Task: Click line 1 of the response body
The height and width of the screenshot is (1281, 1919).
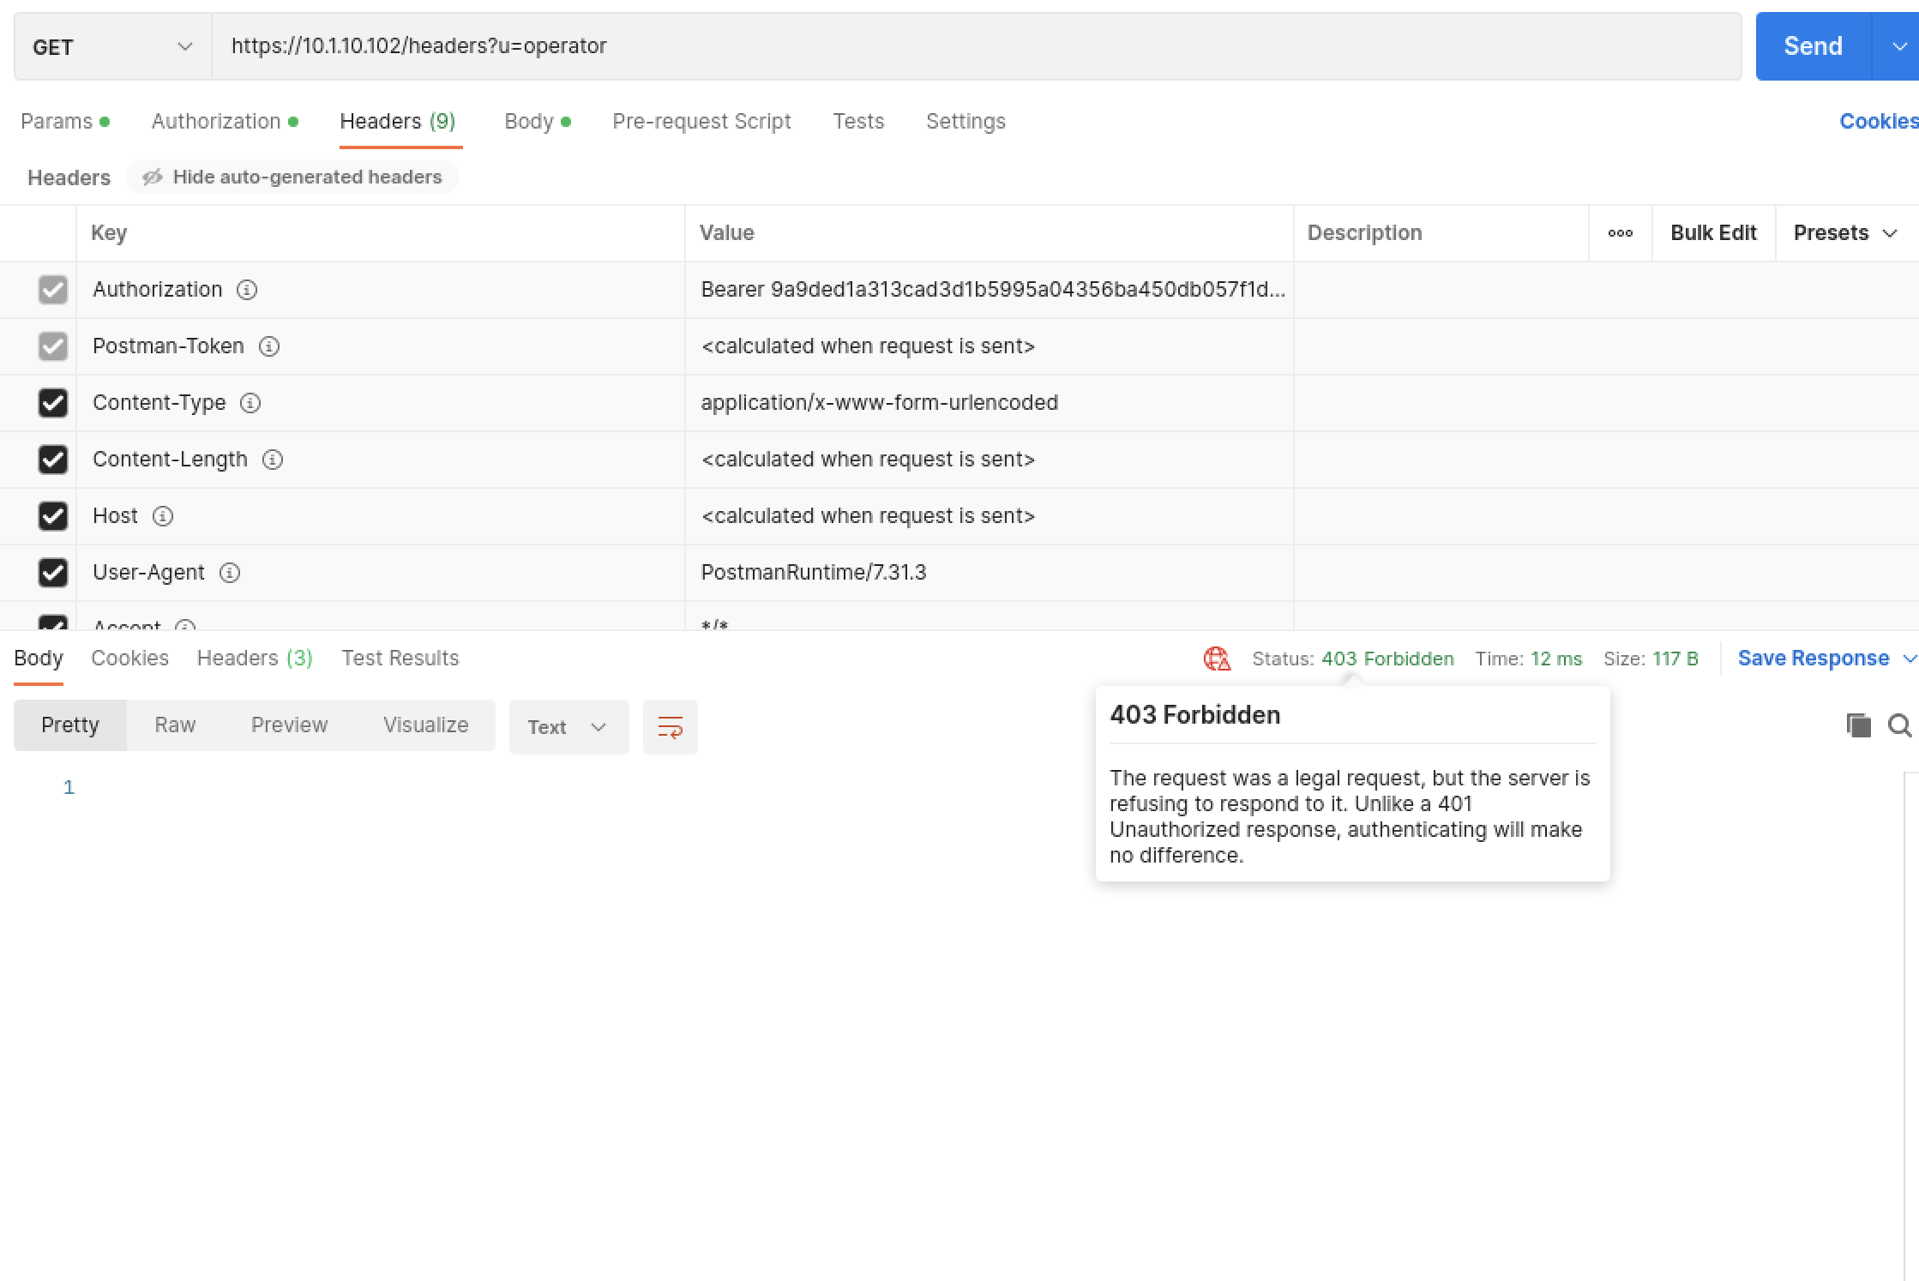Action: pyautogui.click(x=69, y=787)
